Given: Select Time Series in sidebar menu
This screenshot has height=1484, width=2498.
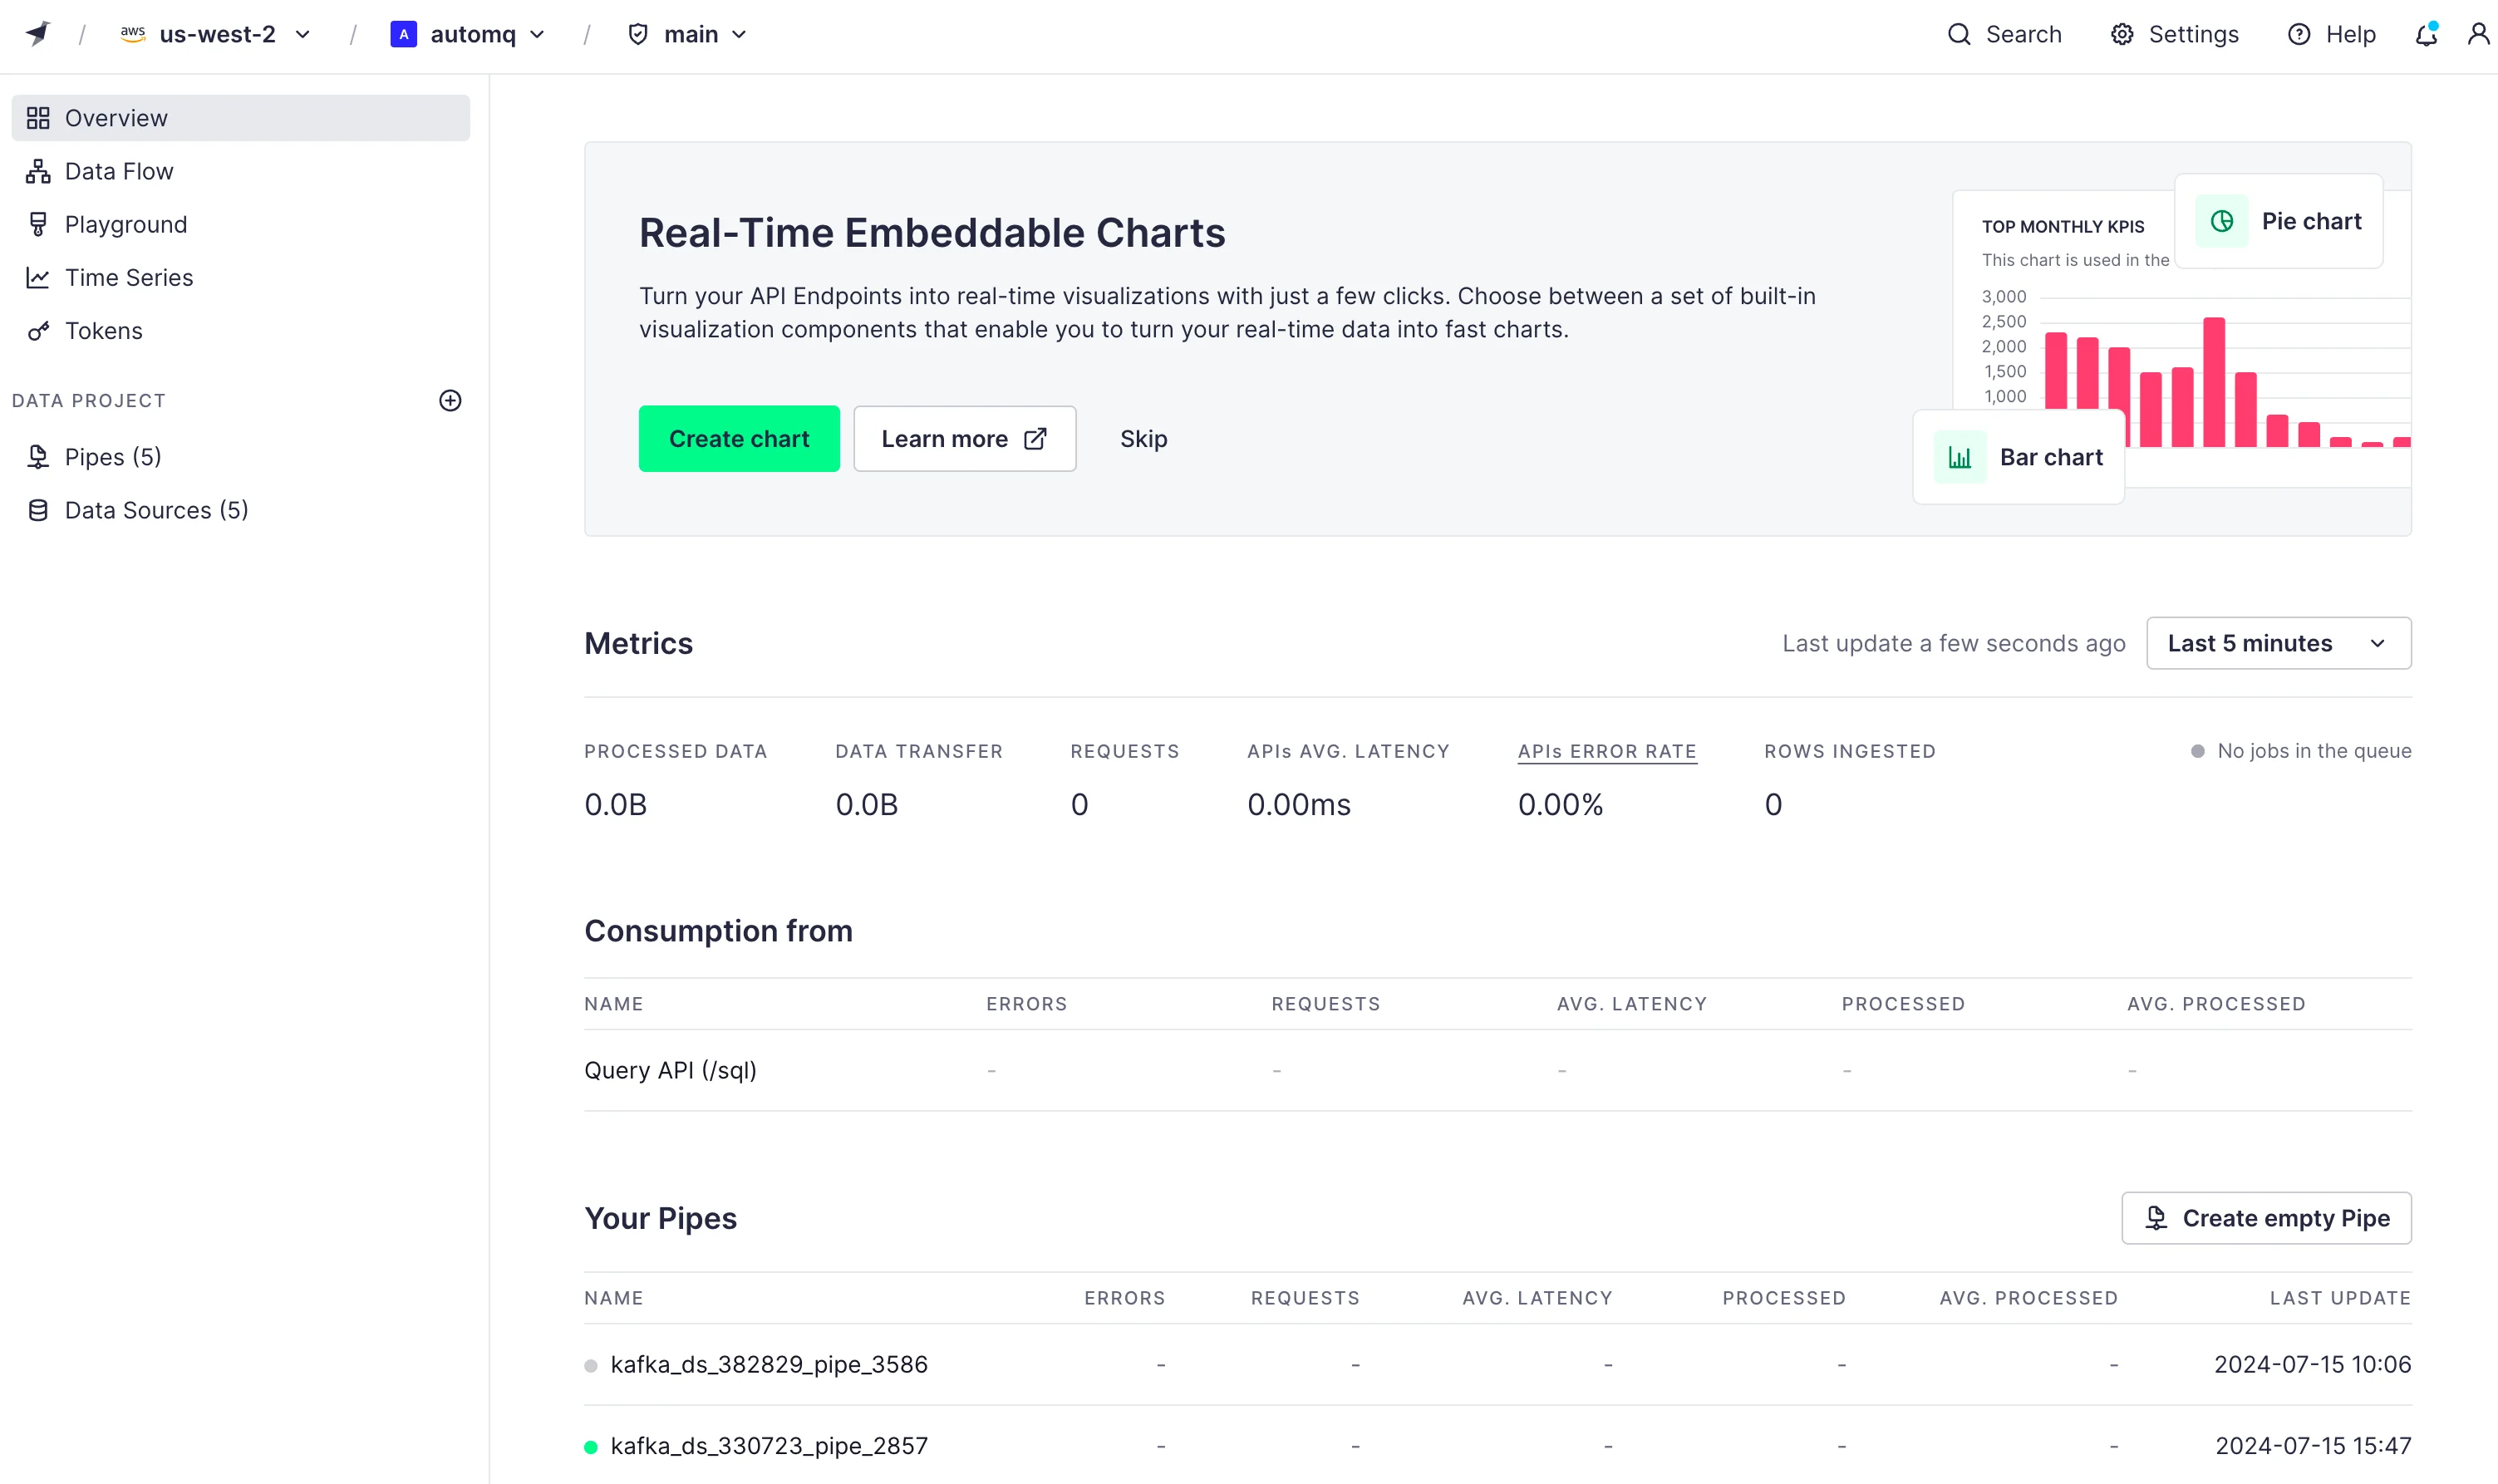Looking at the screenshot, I should (x=129, y=277).
